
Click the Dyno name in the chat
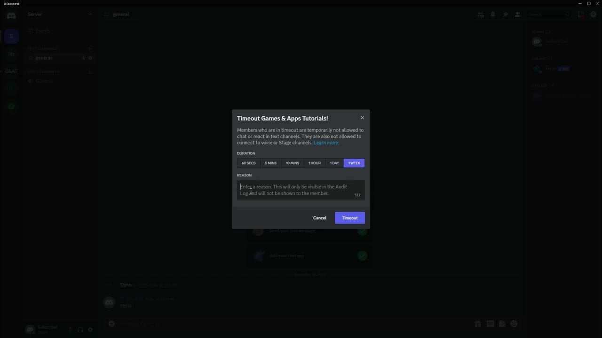tap(126, 285)
